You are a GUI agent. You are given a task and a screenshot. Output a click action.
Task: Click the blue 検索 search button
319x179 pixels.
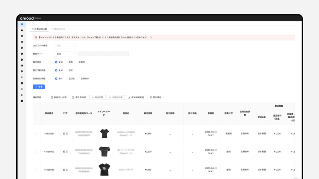tap(39, 87)
